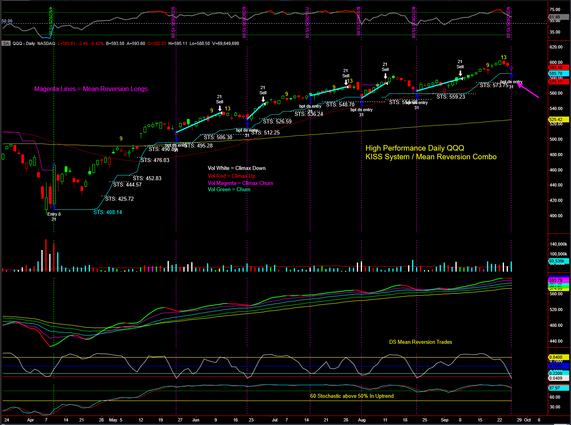Select the red 593.48 last price tag

point(558,67)
